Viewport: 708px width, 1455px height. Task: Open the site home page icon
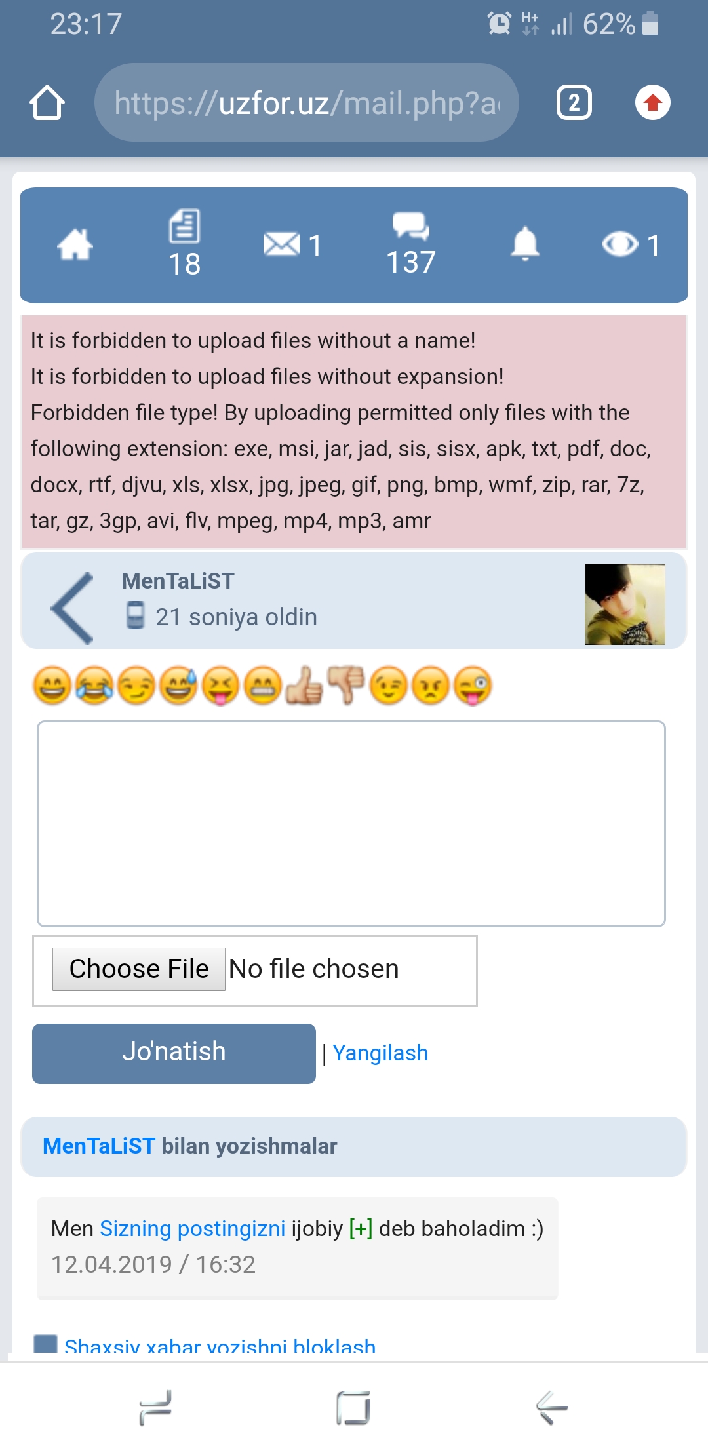tap(75, 245)
